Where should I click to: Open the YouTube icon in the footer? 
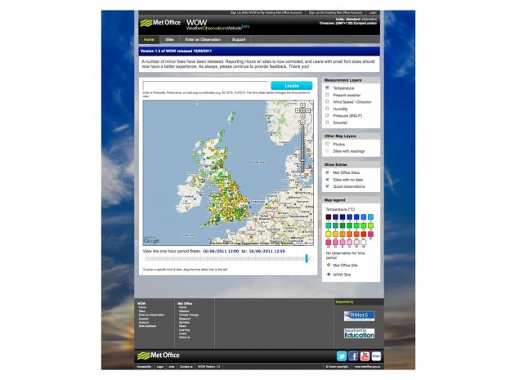365,356
